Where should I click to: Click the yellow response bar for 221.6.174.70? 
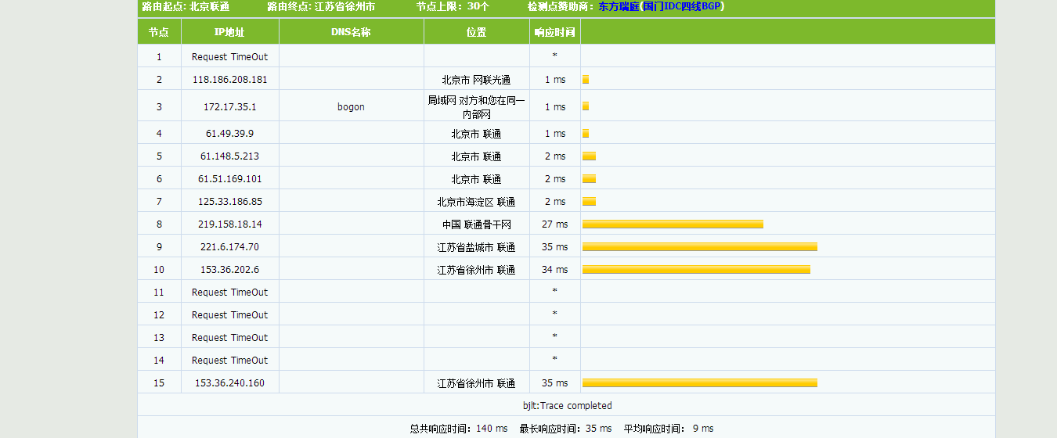tap(700, 247)
